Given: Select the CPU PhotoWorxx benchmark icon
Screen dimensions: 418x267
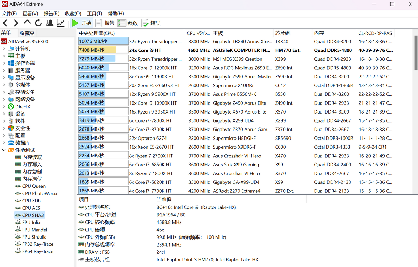Looking at the screenshot, I should coord(18,193).
